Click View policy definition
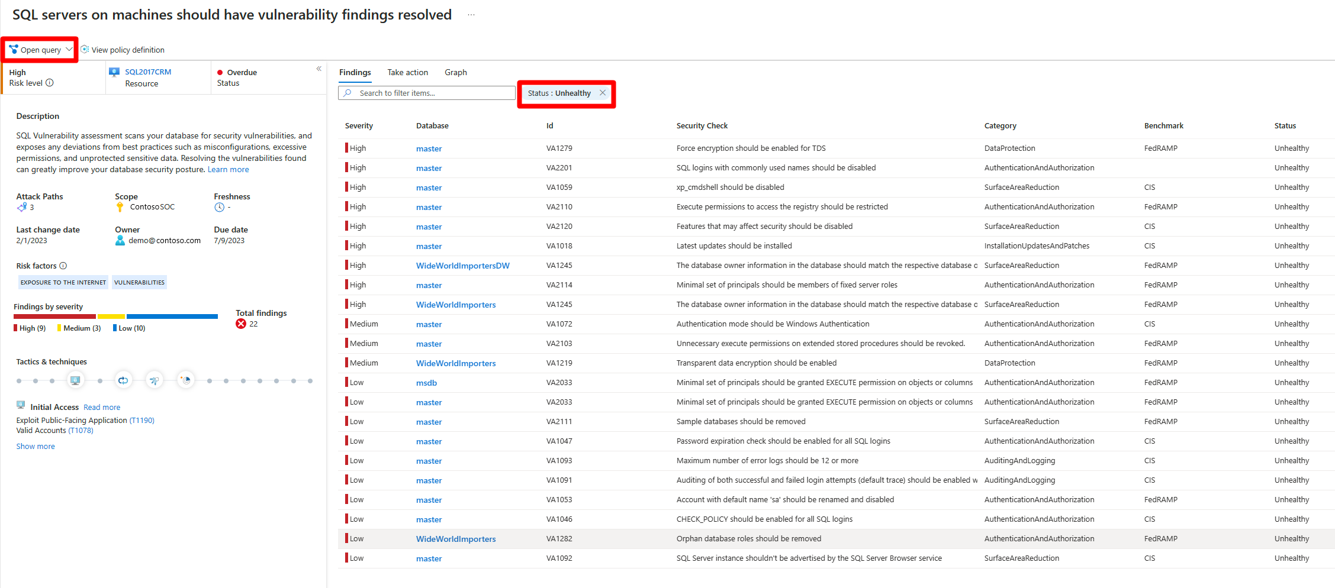 point(123,50)
